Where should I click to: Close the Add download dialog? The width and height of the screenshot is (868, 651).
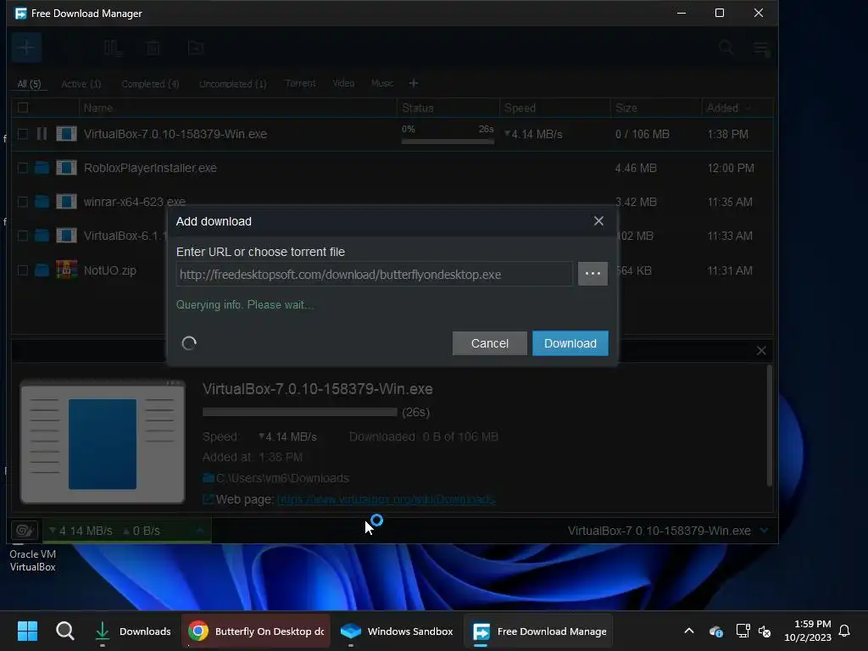[x=598, y=221]
